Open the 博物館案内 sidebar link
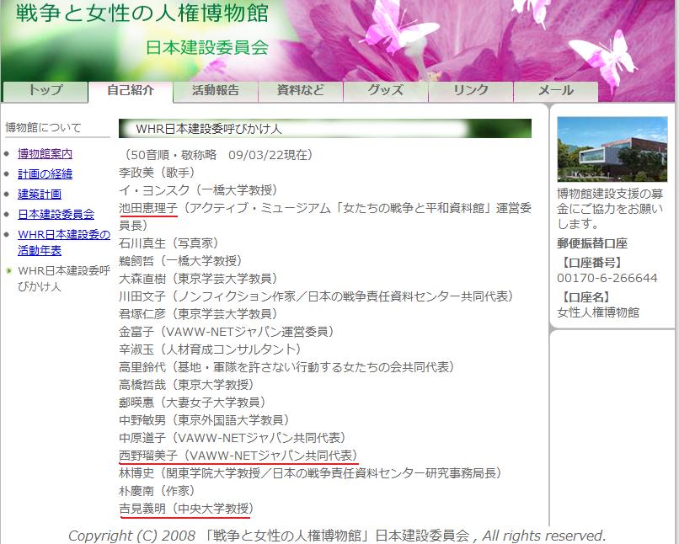This screenshot has height=544, width=679. pos(45,153)
